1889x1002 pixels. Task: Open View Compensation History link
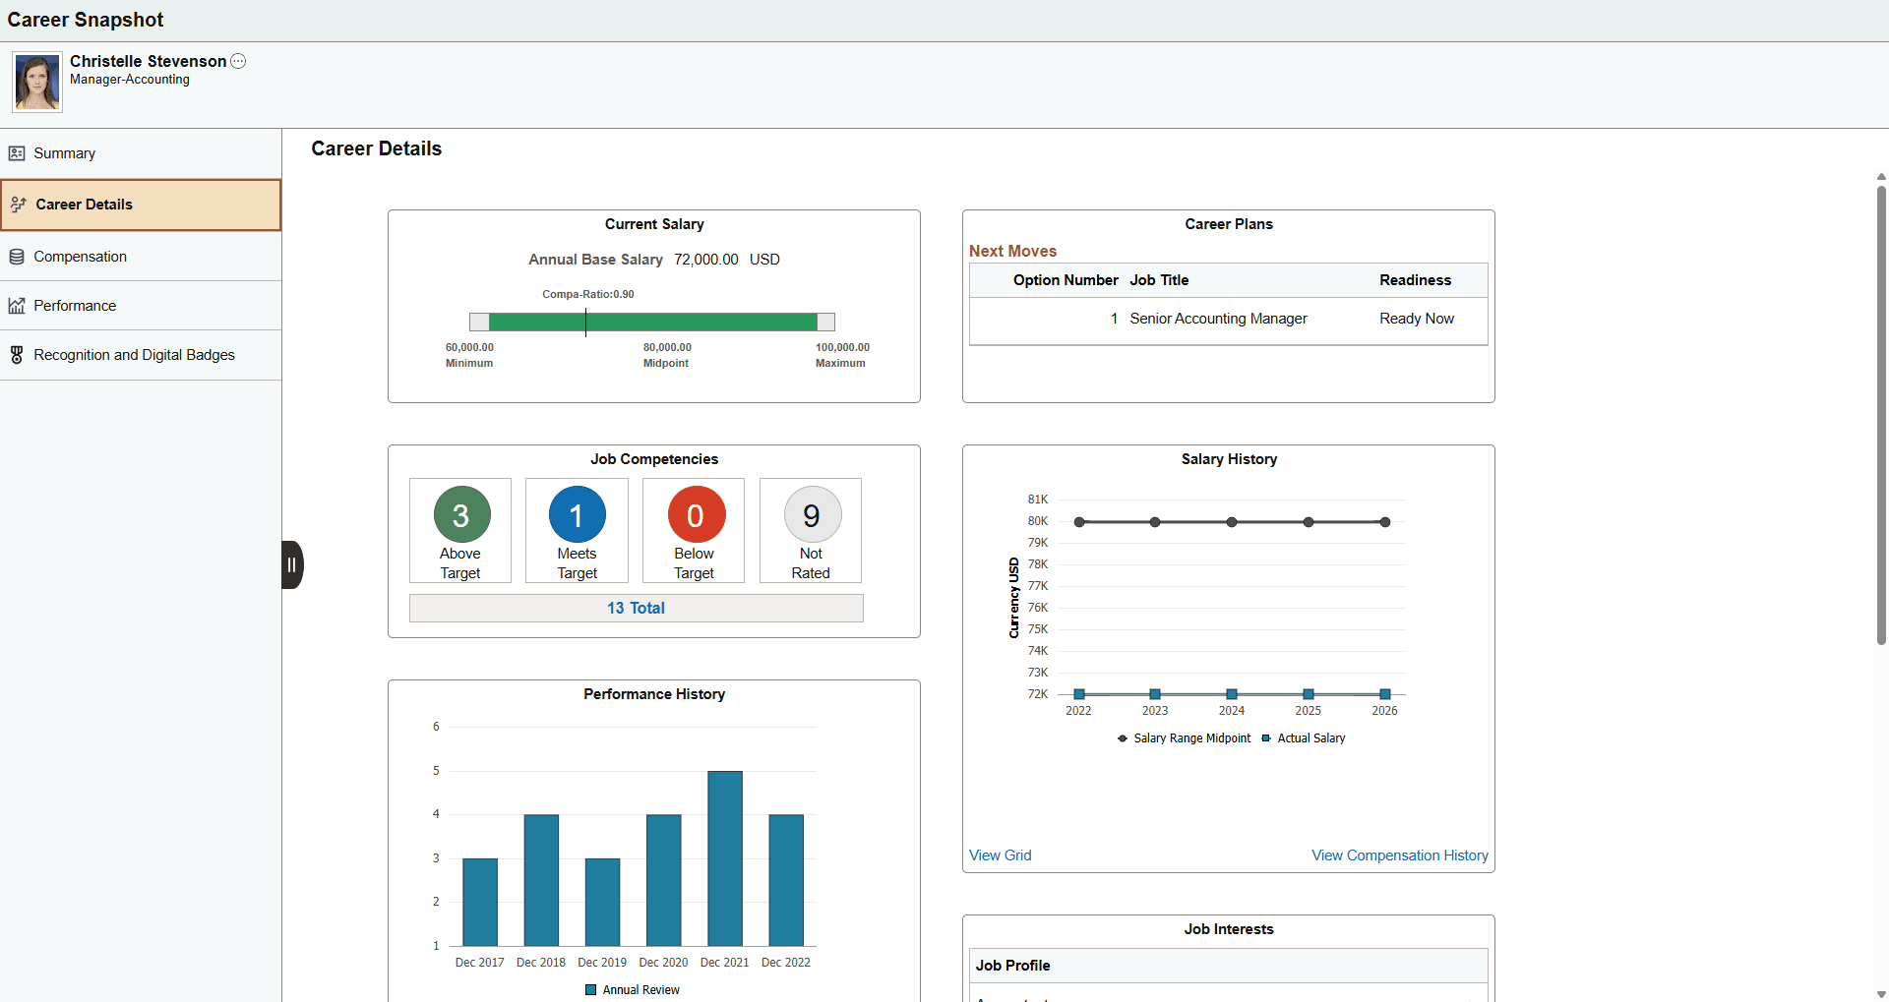pos(1400,855)
